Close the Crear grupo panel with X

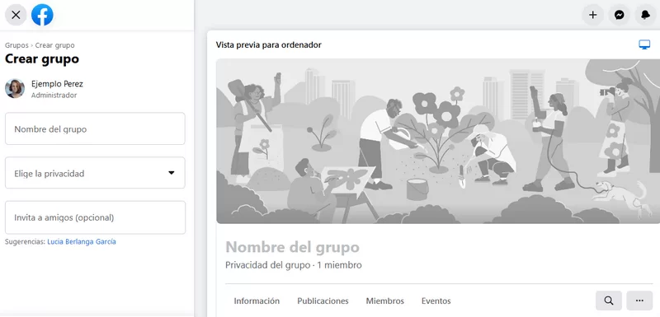tap(16, 15)
